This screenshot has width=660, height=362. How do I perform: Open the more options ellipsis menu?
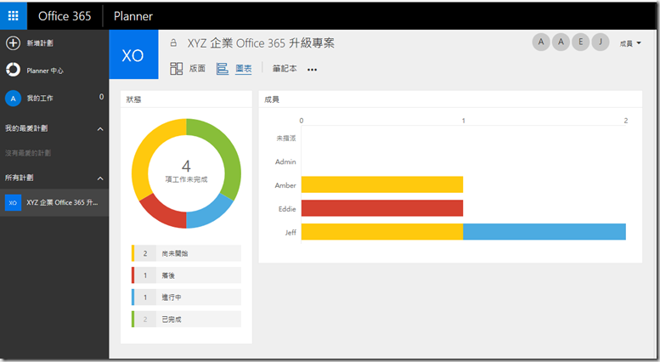pyautogui.click(x=312, y=70)
